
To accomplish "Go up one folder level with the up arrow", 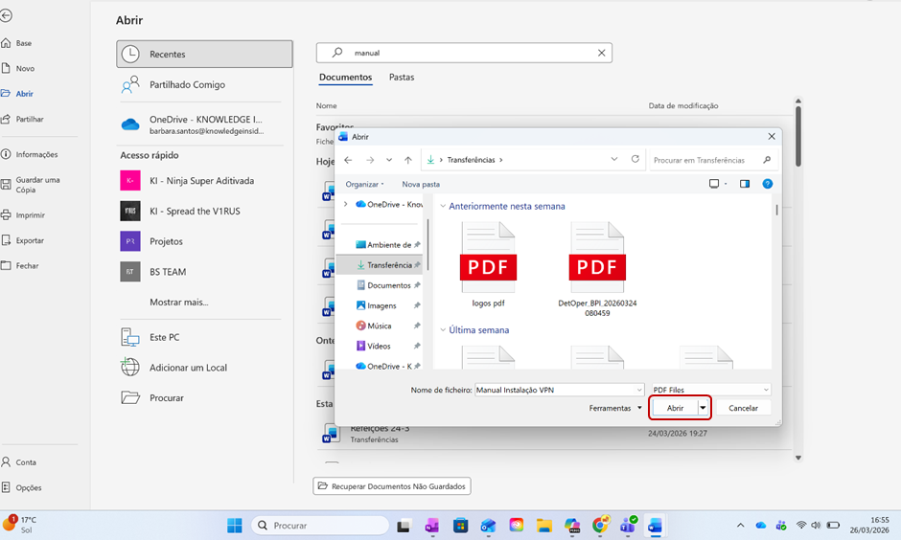I will click(x=408, y=160).
